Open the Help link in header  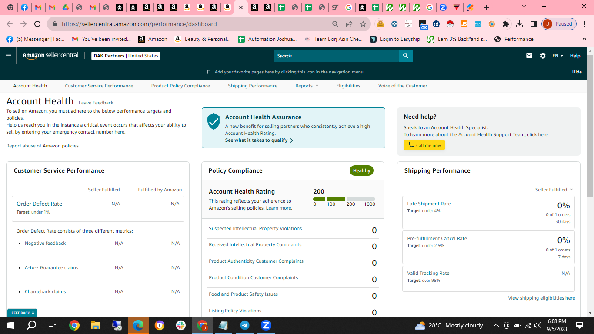tap(575, 56)
